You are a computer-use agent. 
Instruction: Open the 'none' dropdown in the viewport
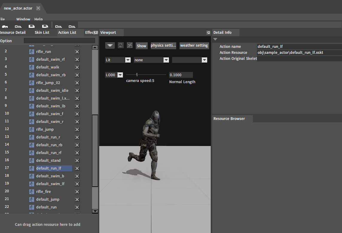pos(166,60)
